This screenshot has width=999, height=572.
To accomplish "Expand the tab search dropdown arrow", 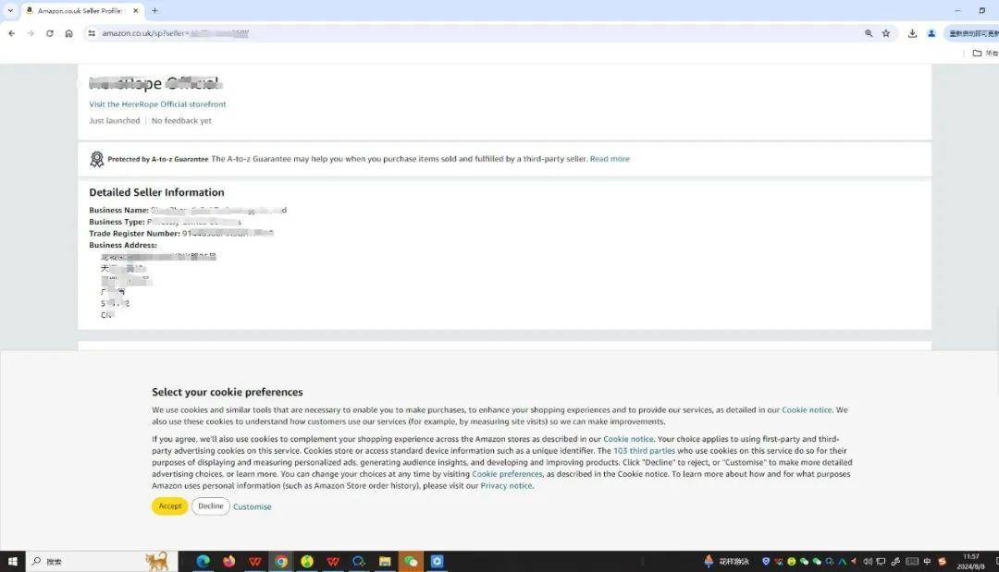I will coord(10,11).
